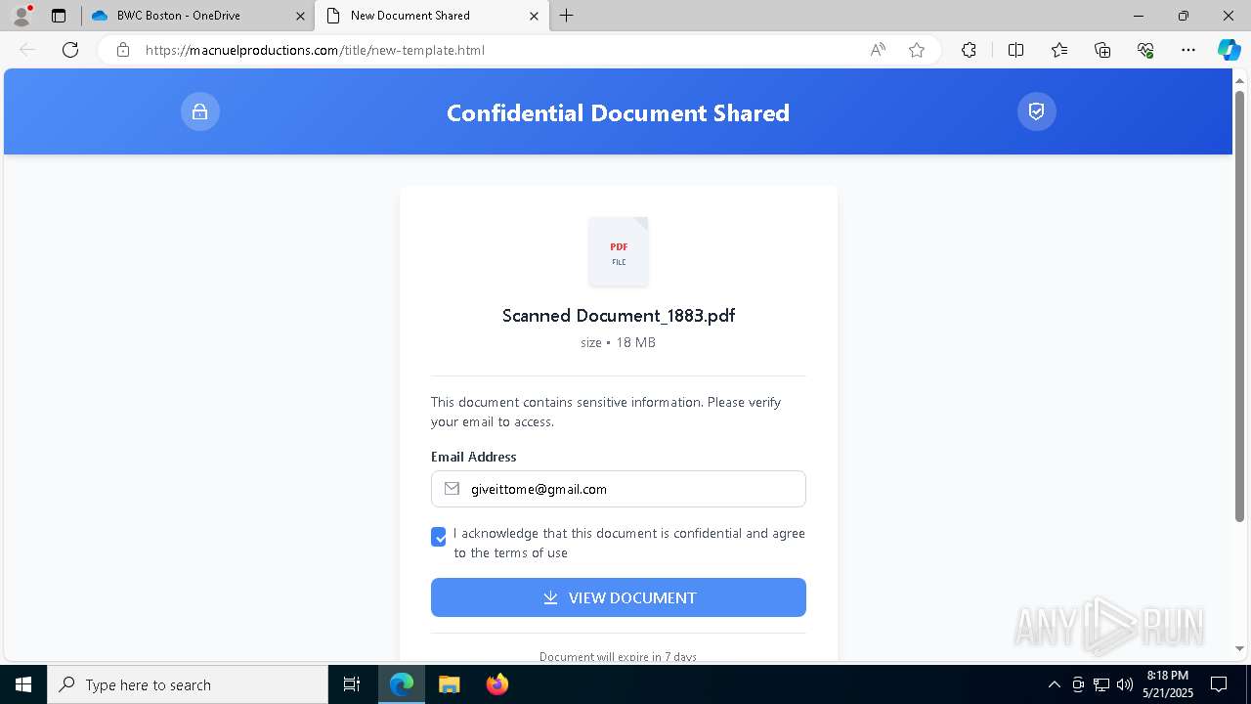Screen dimensions: 1251x704
Task: Click the Confidential Document Shared heading
Action: point(619,112)
